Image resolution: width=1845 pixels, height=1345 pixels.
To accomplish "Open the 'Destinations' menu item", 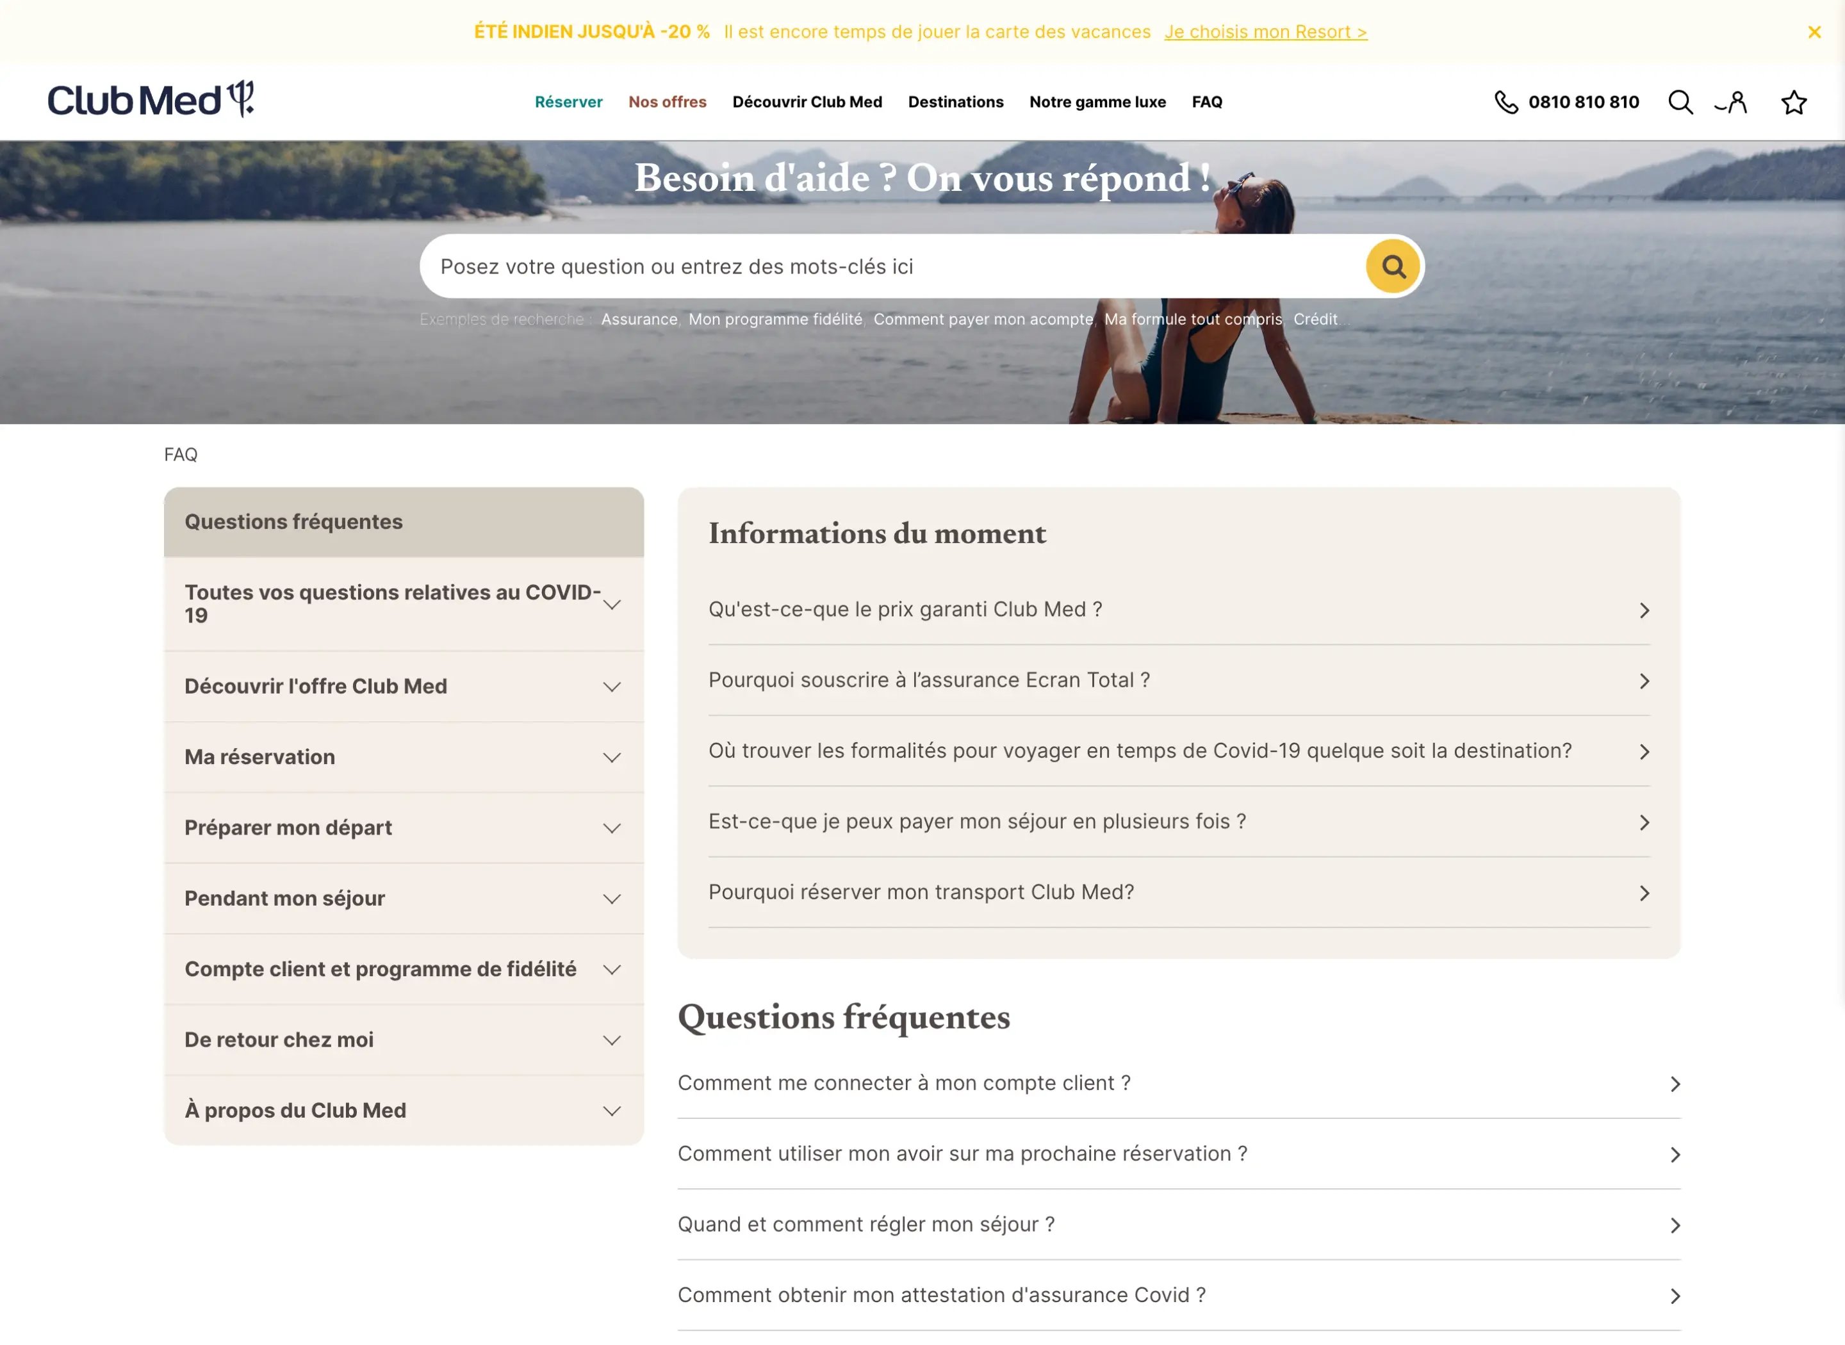I will [955, 102].
